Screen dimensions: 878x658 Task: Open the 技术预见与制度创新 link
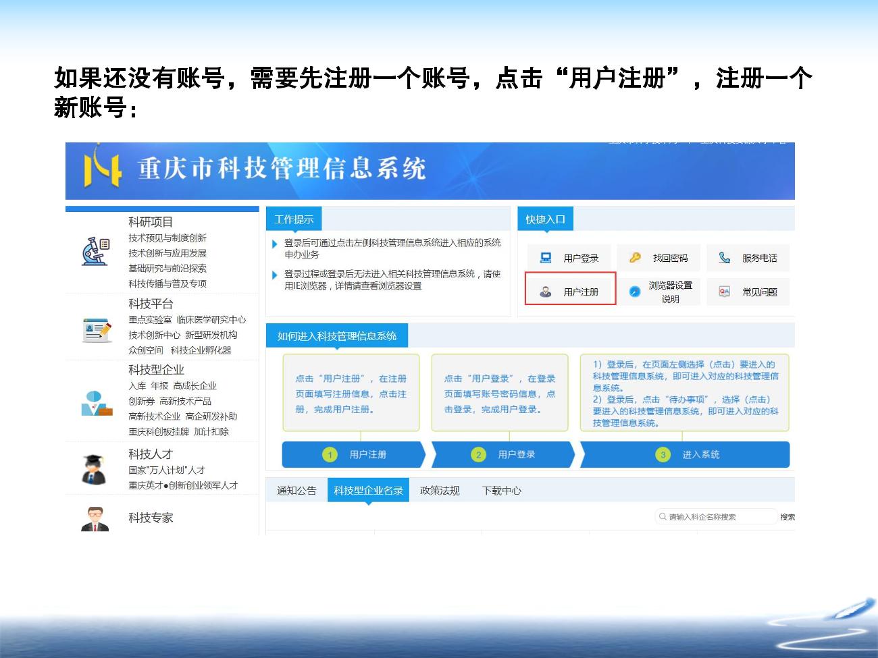[x=167, y=238]
